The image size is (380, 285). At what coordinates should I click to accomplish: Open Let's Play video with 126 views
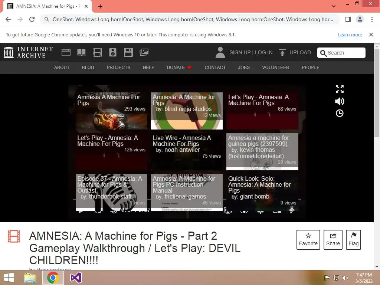pos(111,152)
